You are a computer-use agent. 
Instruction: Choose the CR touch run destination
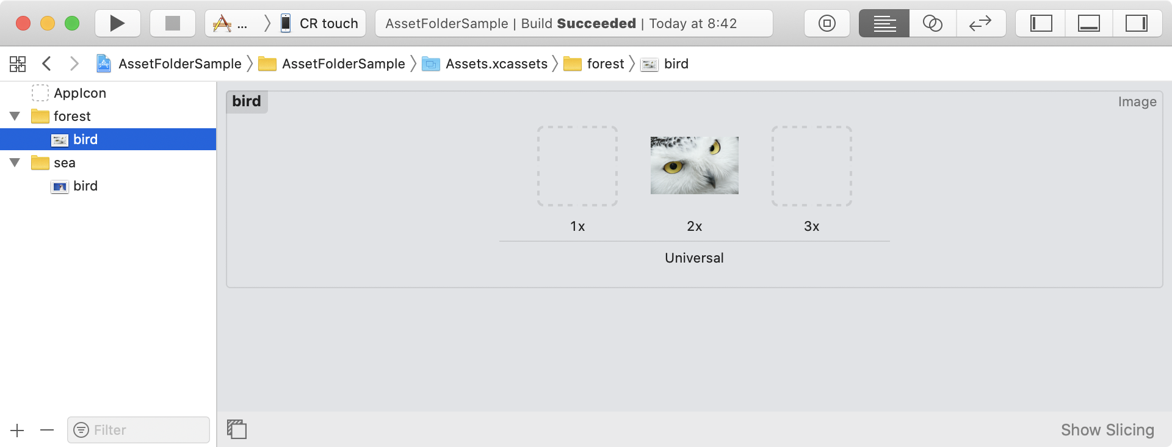[x=320, y=24]
